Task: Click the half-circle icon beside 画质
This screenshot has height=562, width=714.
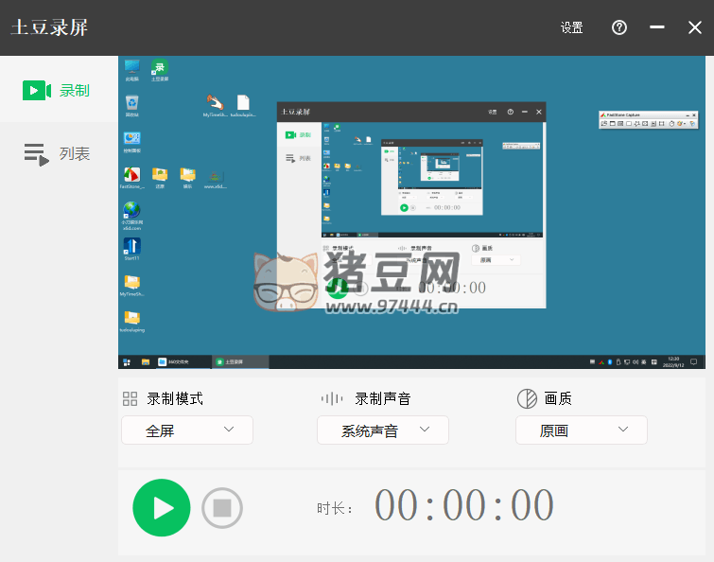Action: [x=527, y=399]
